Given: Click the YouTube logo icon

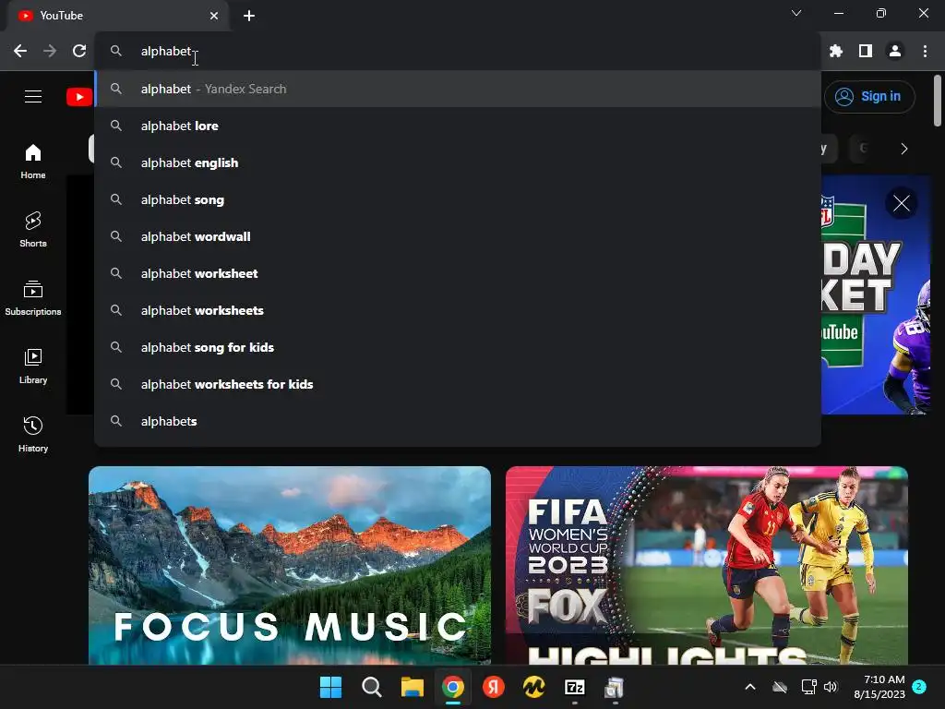Looking at the screenshot, I should pyautogui.click(x=79, y=96).
